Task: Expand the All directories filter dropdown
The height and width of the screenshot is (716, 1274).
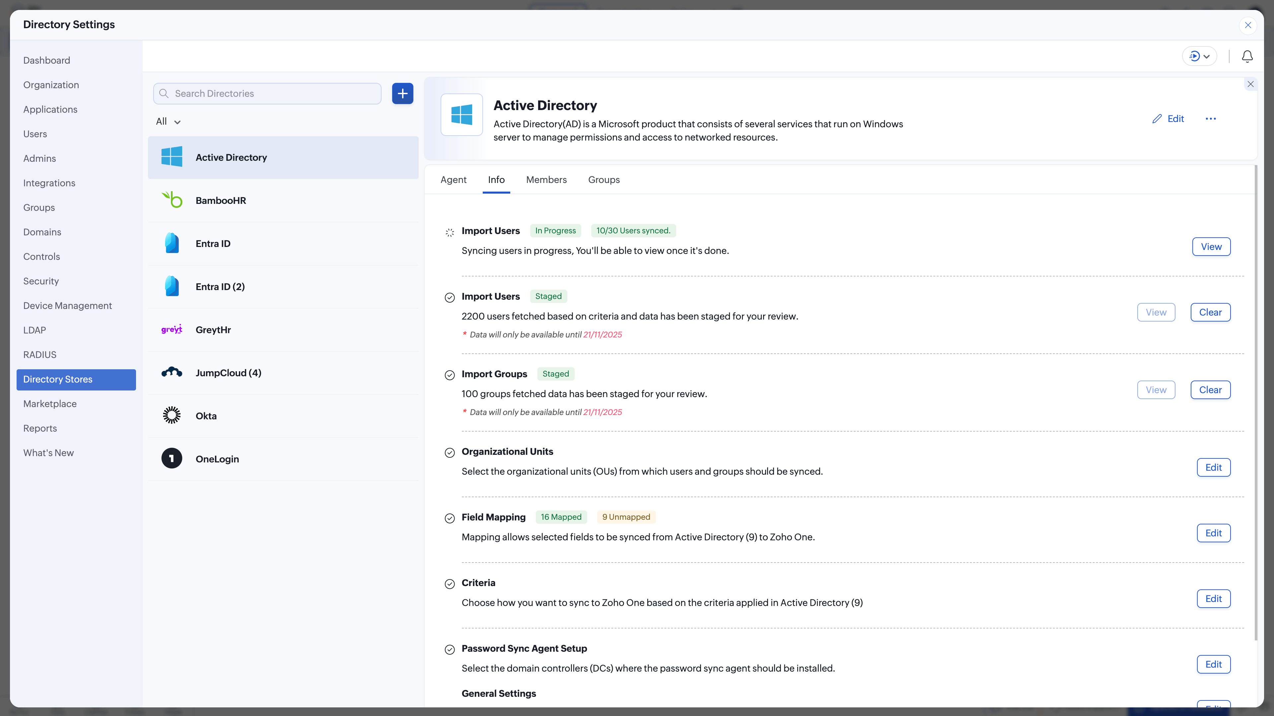Action: tap(168, 122)
